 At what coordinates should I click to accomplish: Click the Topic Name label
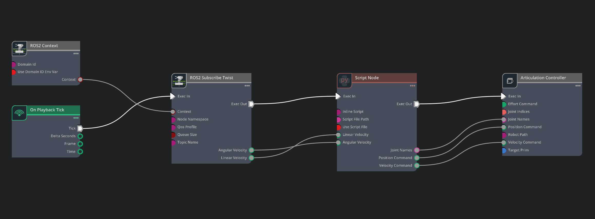coord(188,142)
